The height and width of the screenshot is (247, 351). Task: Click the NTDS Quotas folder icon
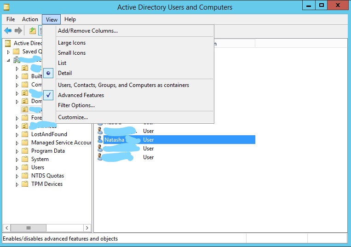pyautogui.click(x=25, y=176)
